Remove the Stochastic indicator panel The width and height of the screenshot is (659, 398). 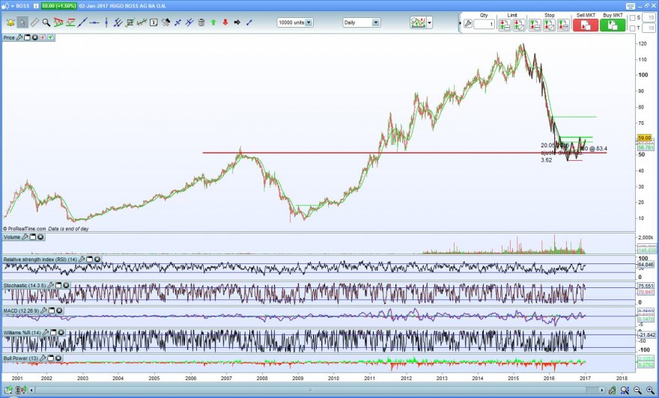coord(67,286)
